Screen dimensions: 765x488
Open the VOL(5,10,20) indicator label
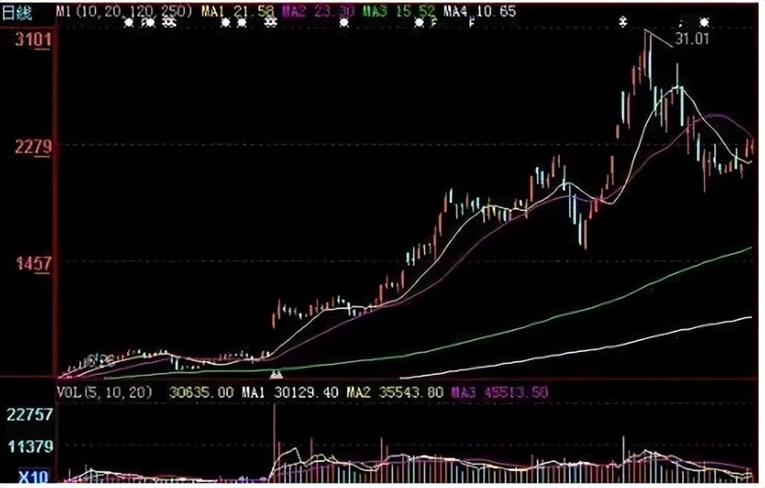[x=104, y=392]
